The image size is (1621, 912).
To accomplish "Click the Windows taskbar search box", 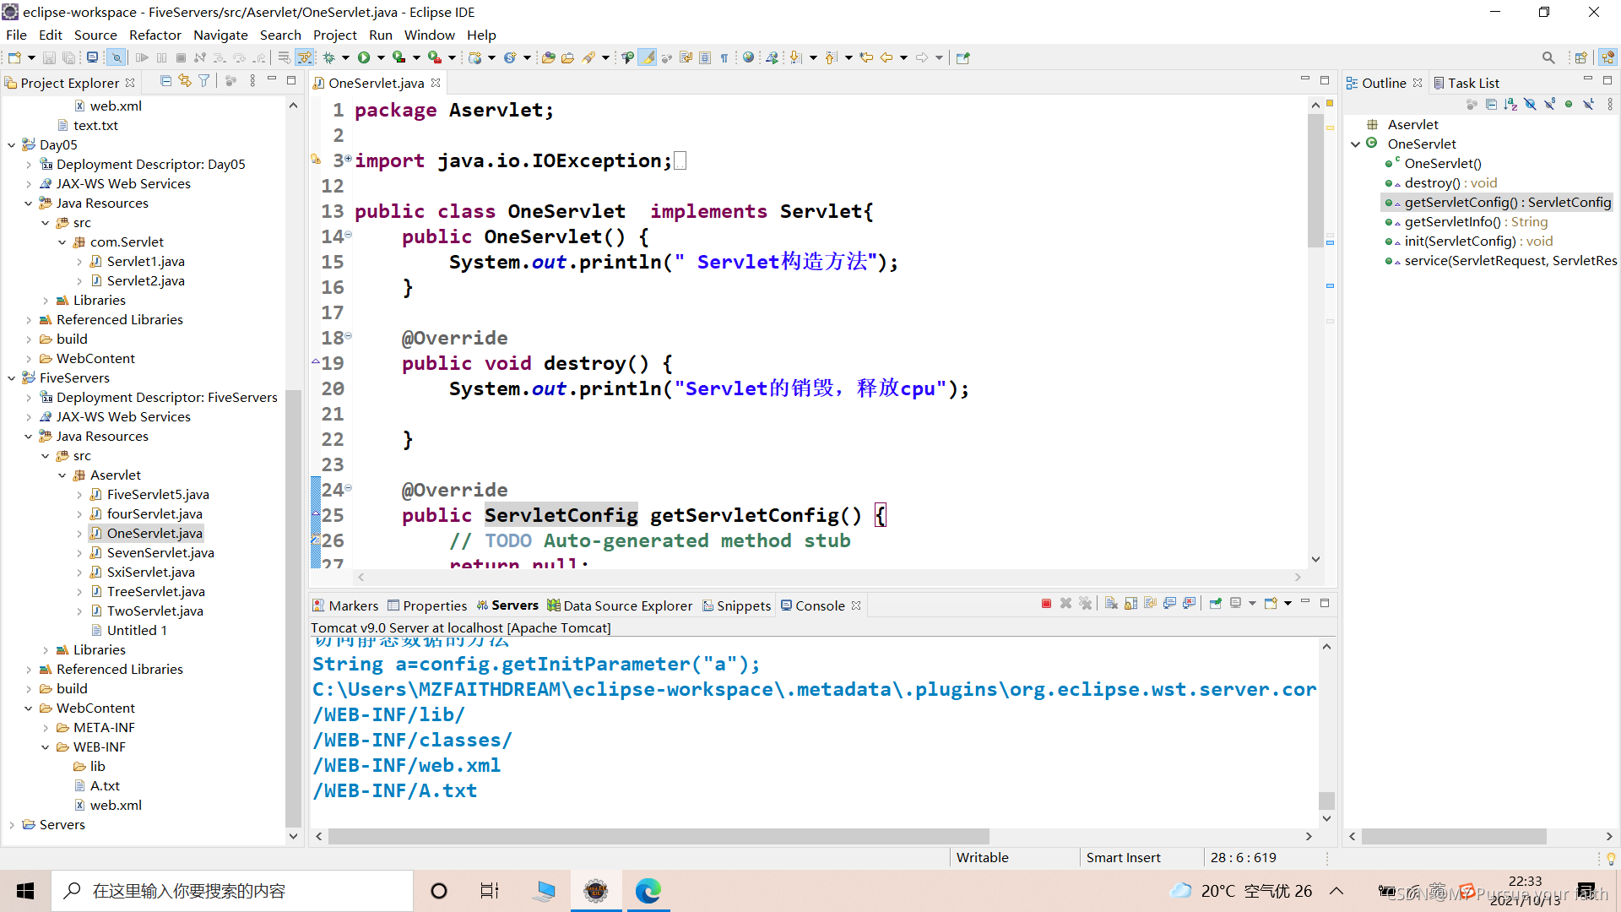I will 232,891.
